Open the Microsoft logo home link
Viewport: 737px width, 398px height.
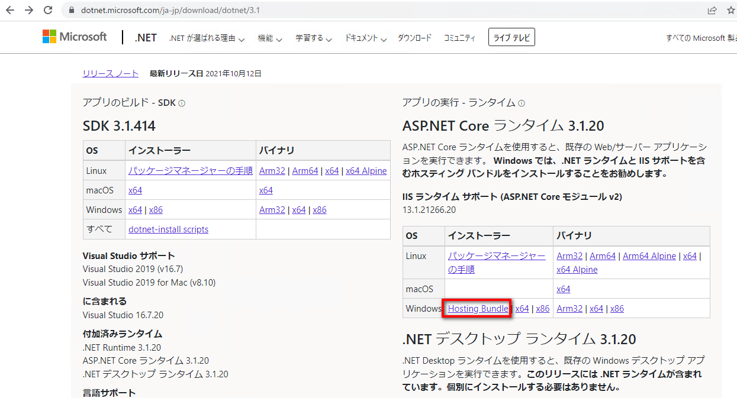(75, 37)
